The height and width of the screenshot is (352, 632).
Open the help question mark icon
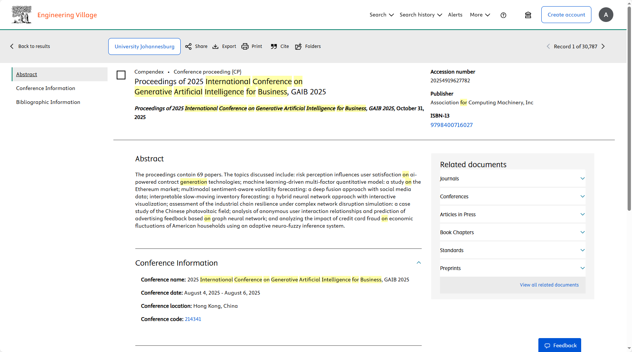[x=503, y=15]
